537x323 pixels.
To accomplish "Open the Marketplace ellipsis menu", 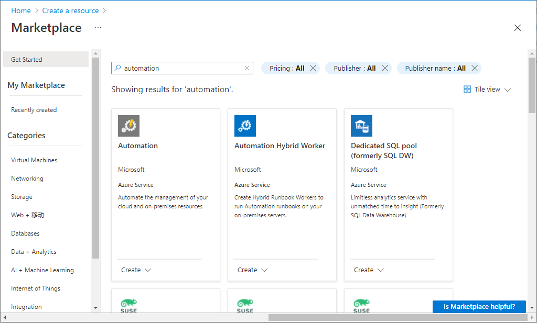I will point(98,28).
